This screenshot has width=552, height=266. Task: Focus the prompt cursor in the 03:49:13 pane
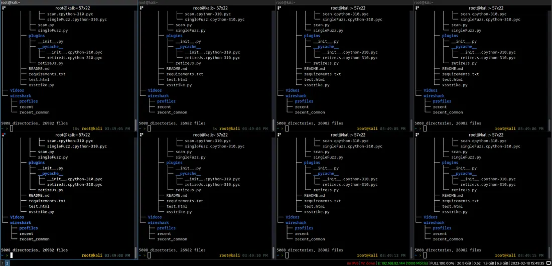[288, 255]
